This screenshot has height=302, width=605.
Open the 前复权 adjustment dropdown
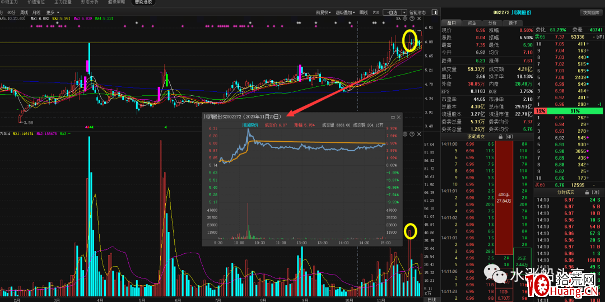coord(323,12)
